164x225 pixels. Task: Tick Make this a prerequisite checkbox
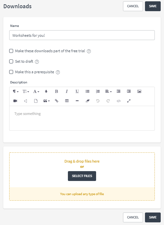(x=11, y=72)
